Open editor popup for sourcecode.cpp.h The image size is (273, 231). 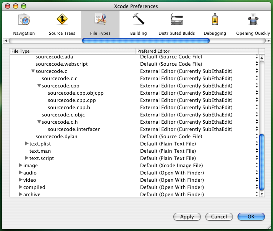[257, 107]
